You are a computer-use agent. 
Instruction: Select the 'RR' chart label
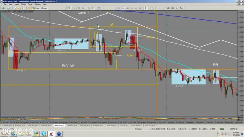(215, 65)
